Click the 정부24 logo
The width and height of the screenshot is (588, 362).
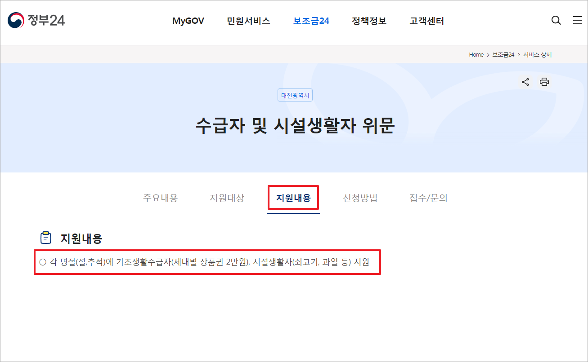click(36, 20)
